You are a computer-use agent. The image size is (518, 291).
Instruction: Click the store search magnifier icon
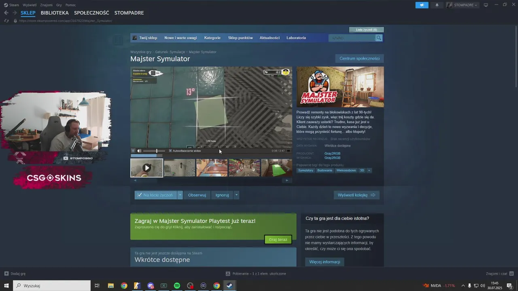coord(379,38)
